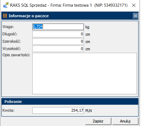Click the PLN currency label

tap(89, 111)
